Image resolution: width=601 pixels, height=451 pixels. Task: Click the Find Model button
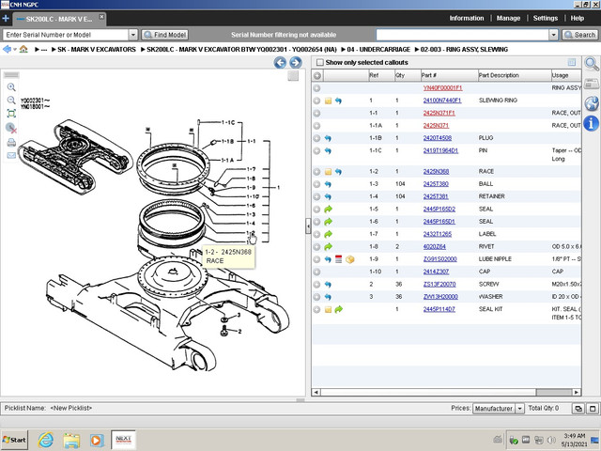(165, 35)
